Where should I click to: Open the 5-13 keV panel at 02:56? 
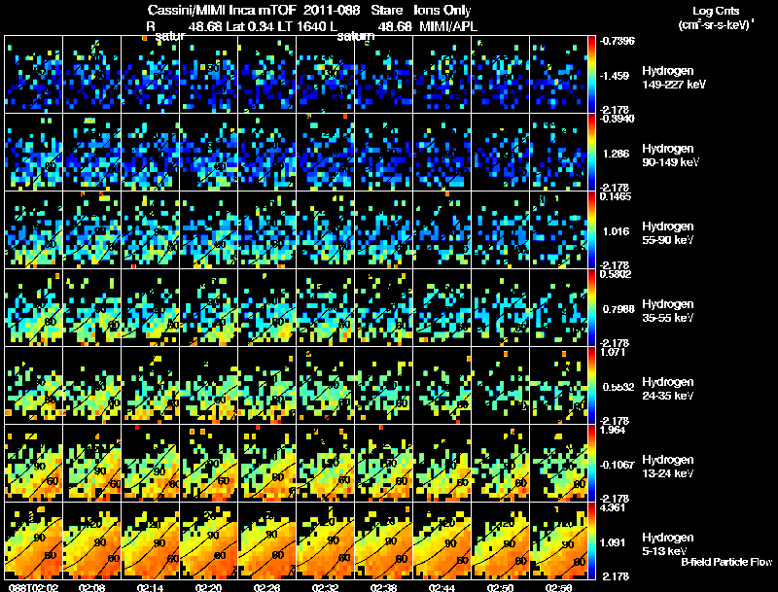(x=558, y=540)
